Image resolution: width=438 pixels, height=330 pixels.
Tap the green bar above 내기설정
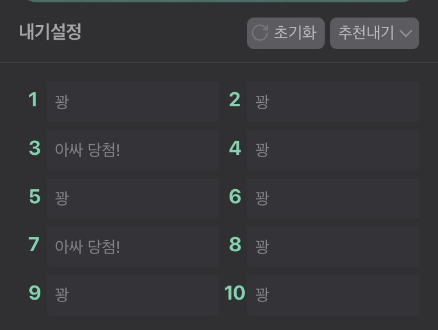point(219,1)
